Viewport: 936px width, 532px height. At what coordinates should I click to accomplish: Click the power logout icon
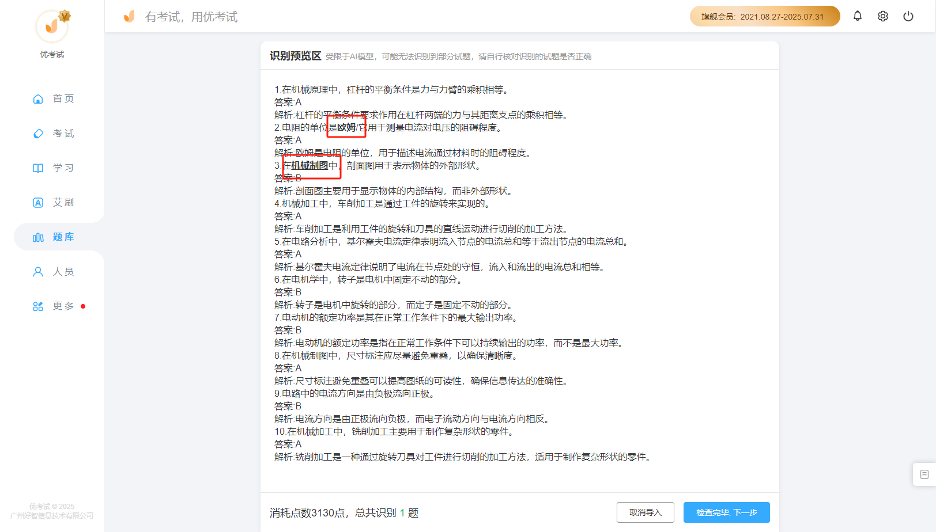pyautogui.click(x=908, y=16)
